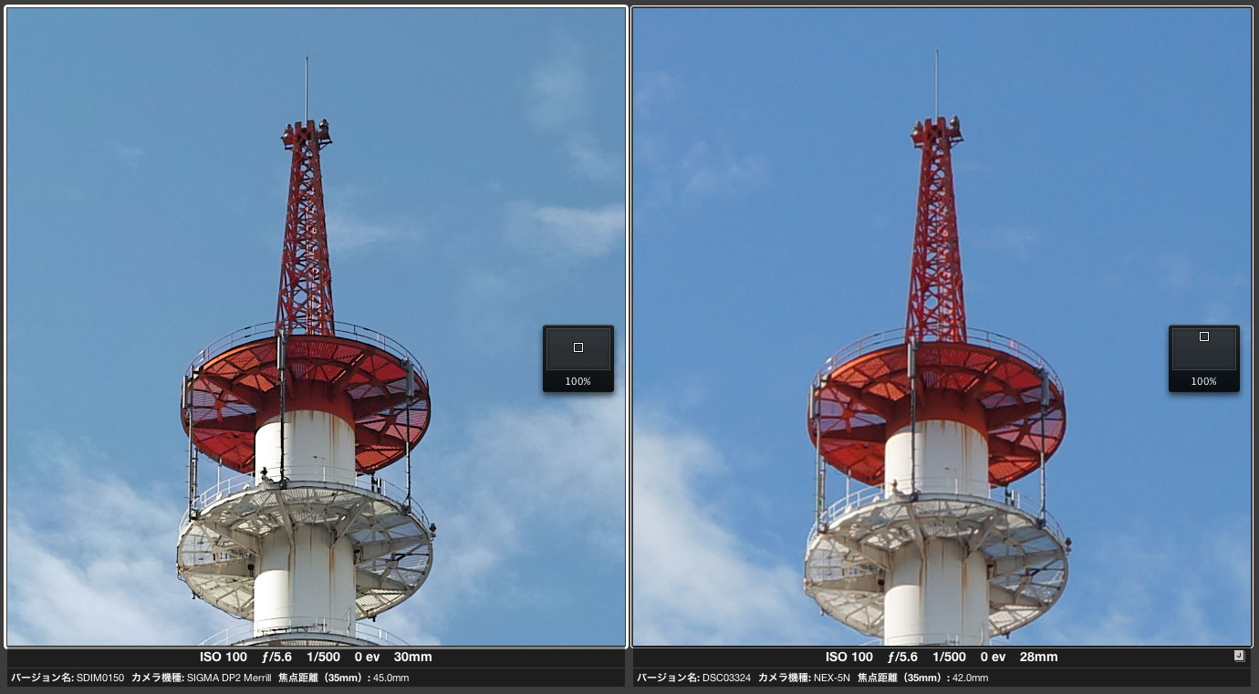Click the viewport square in left zoom navigator

577,347
